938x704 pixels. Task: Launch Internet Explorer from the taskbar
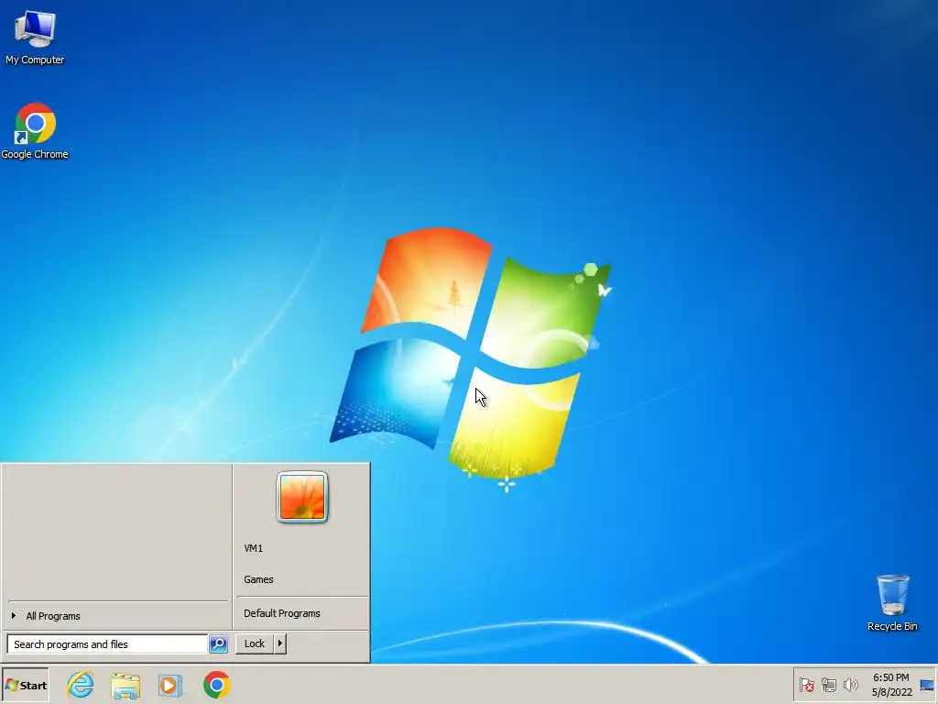point(81,685)
